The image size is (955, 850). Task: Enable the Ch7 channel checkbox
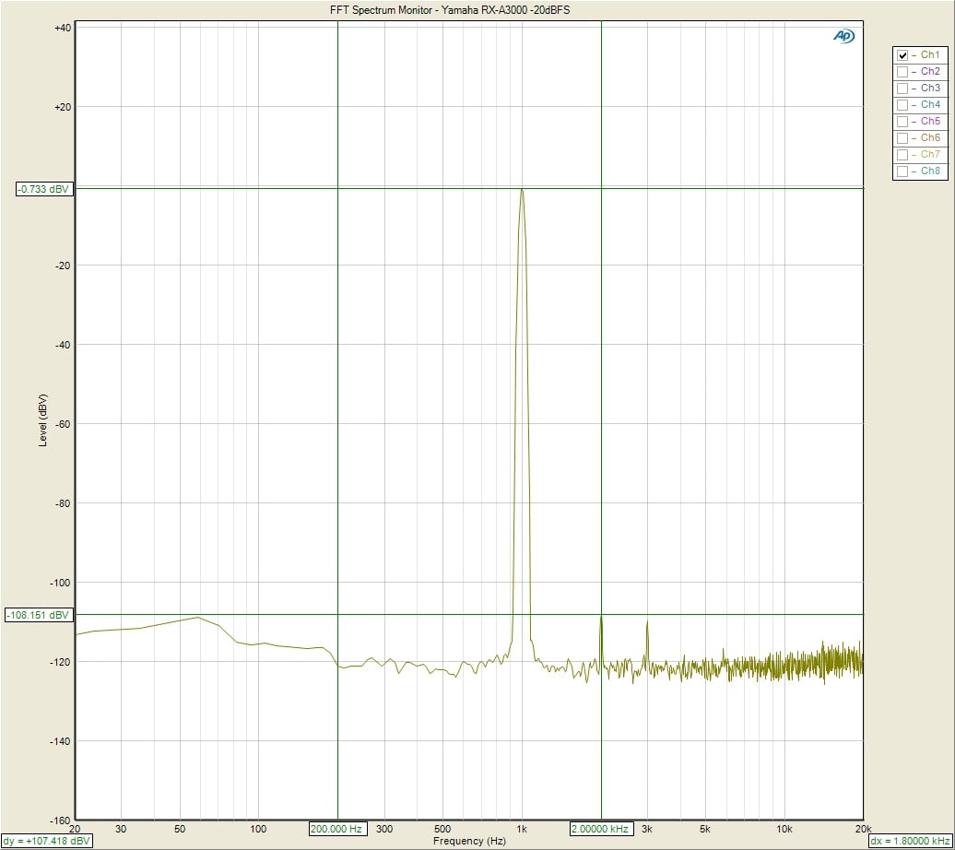tap(902, 155)
